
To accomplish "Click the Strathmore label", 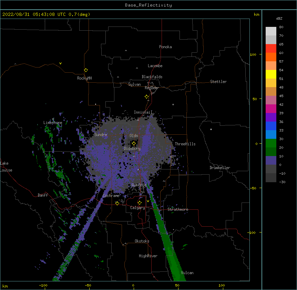I will click(x=178, y=209).
